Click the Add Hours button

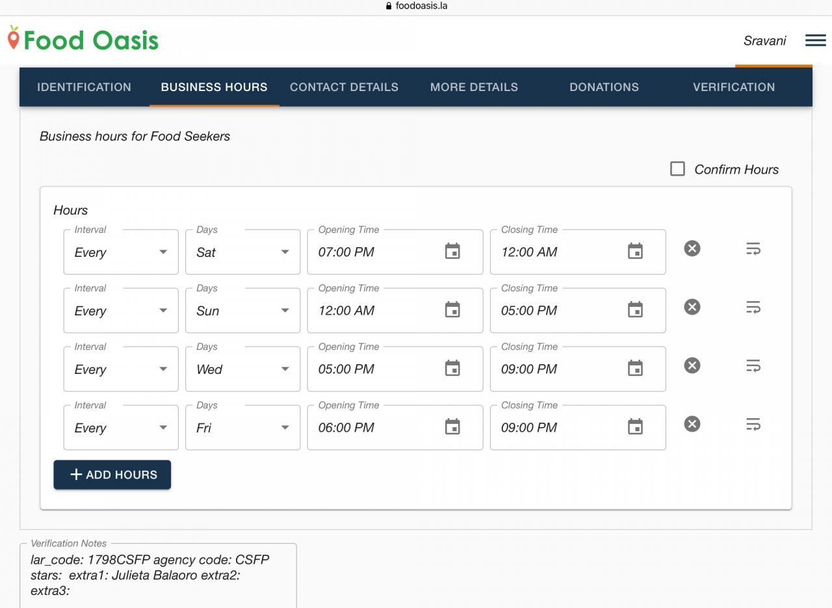[x=112, y=475]
